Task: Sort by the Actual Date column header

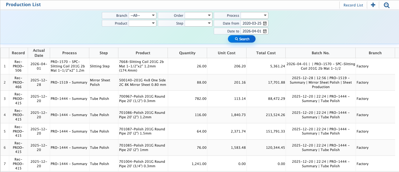Action: (x=39, y=53)
